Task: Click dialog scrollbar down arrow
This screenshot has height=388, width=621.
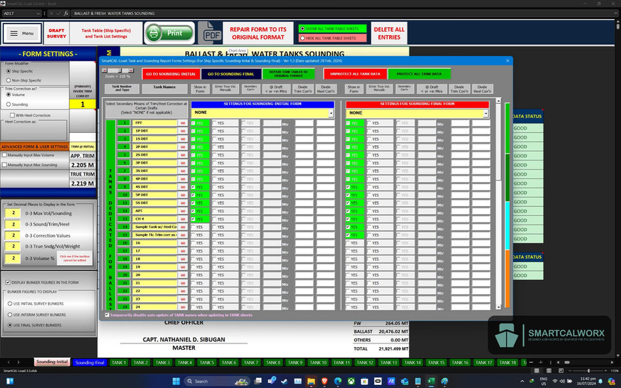Action: [x=498, y=307]
